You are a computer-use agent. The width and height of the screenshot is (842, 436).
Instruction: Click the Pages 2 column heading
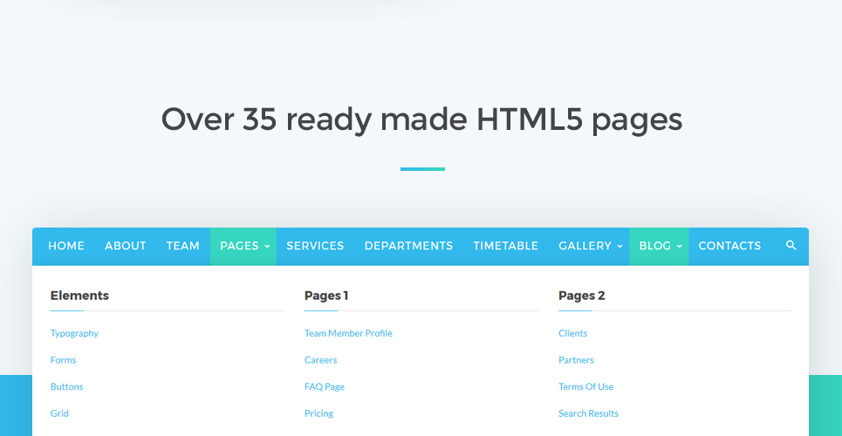[x=582, y=296]
